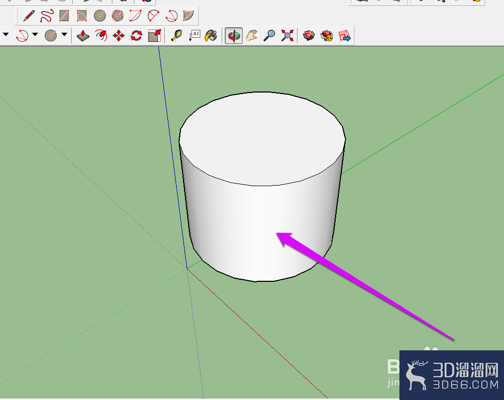Select the Line pencil tool
Image resolution: width=504 pixels, height=400 pixels.
[29, 16]
